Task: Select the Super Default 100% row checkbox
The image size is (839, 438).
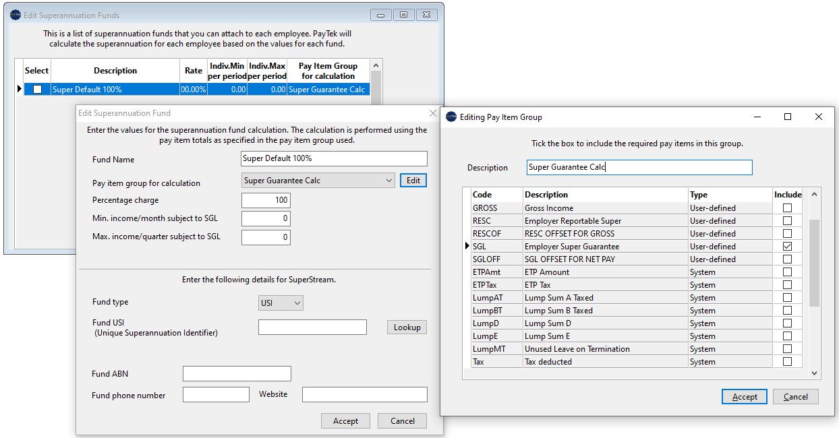Action: tap(37, 89)
